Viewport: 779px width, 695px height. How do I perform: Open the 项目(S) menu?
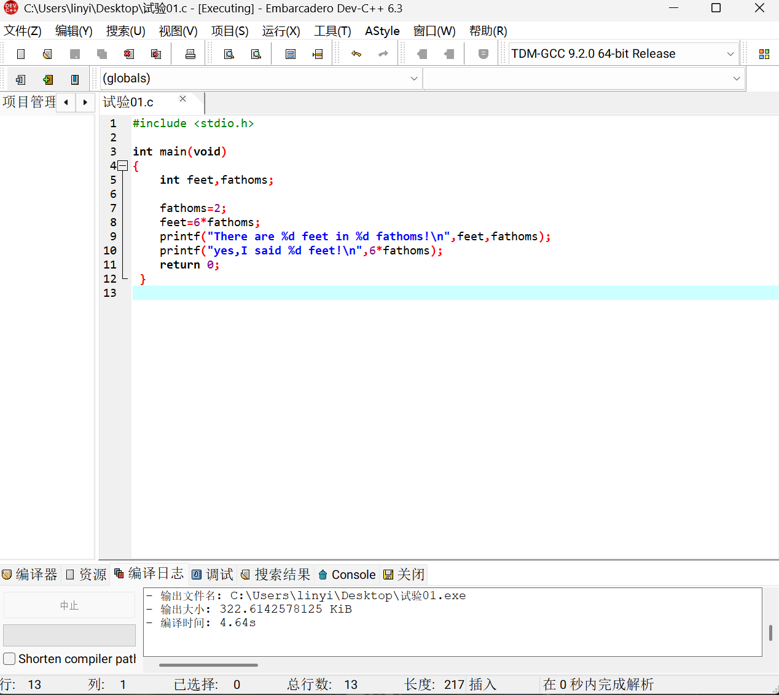[x=230, y=31]
